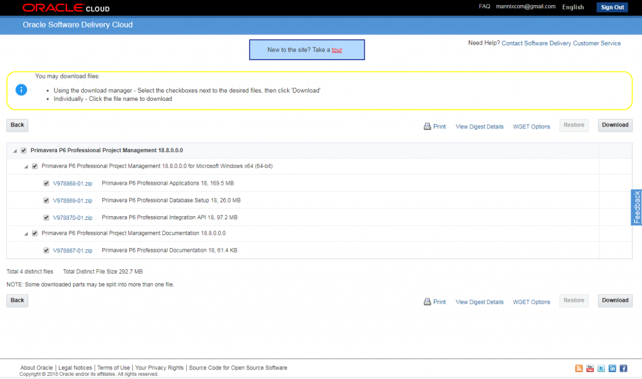This screenshot has width=642, height=379.
Task: Download file V978868-01.zip
Action: 73,184
